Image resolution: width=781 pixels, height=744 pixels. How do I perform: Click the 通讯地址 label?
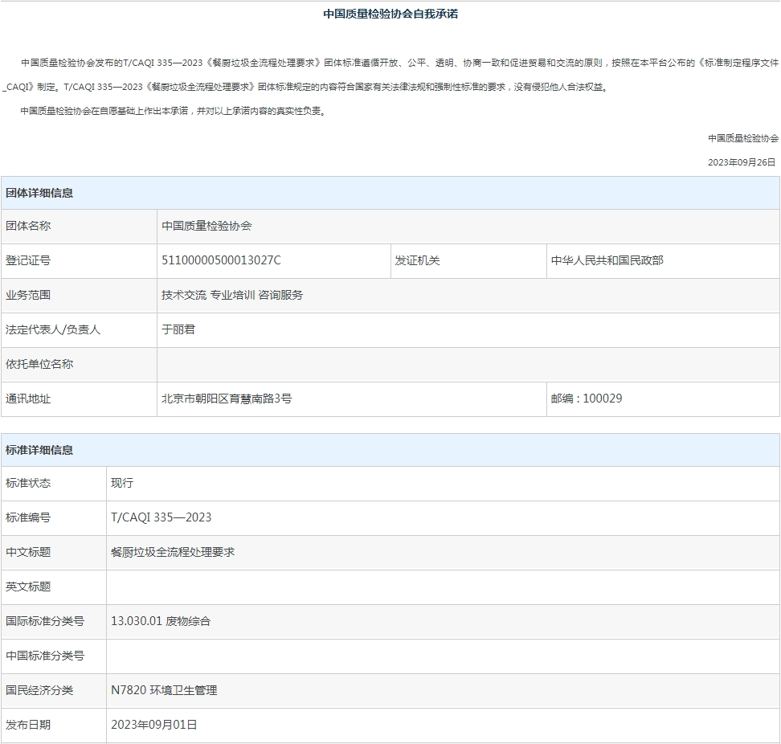(x=28, y=399)
